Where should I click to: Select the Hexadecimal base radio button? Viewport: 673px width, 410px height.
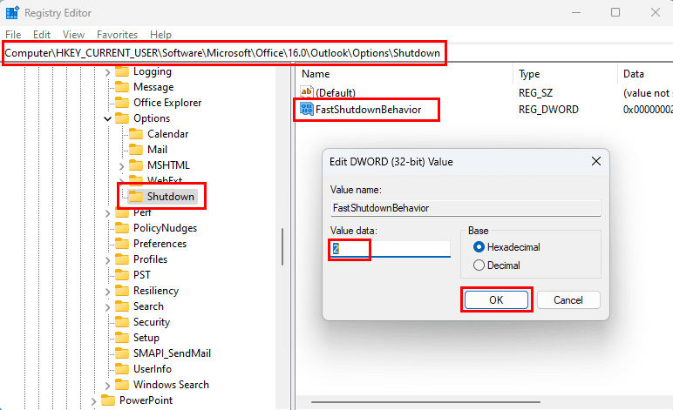click(478, 247)
